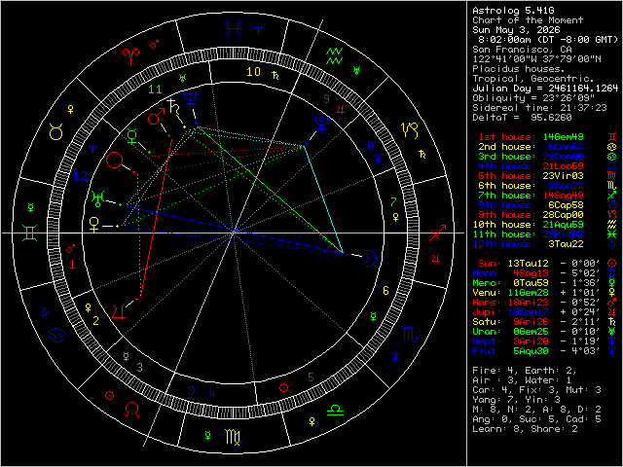Select the Pluto position '5Aqu30'
The width and height of the screenshot is (623, 467).
coord(531,351)
